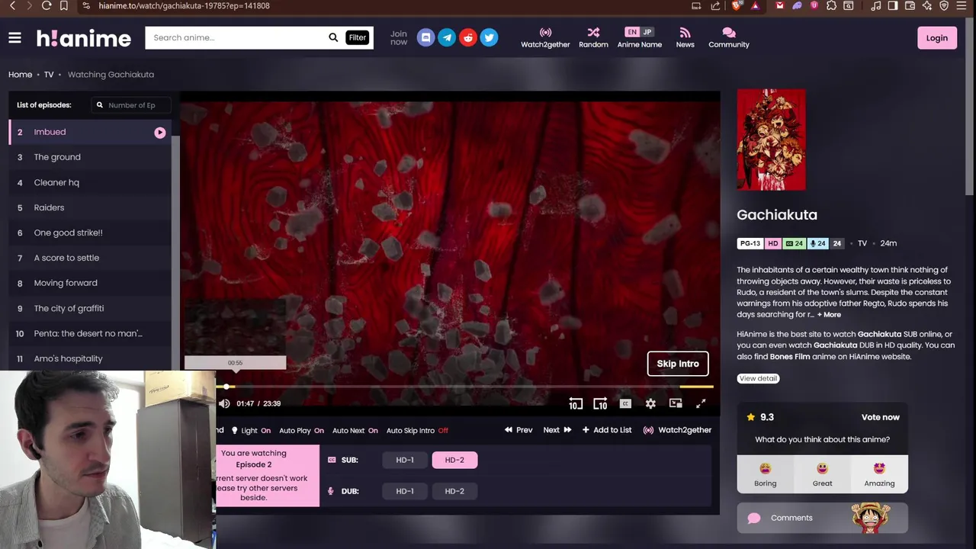Click View detail button
976x549 pixels.
[758, 378]
